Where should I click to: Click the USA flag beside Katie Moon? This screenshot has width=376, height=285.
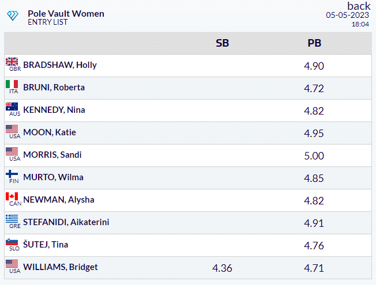coord(12,129)
